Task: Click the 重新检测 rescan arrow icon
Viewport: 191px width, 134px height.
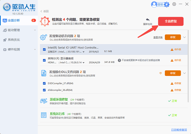Action: pyautogui.click(x=148, y=20)
